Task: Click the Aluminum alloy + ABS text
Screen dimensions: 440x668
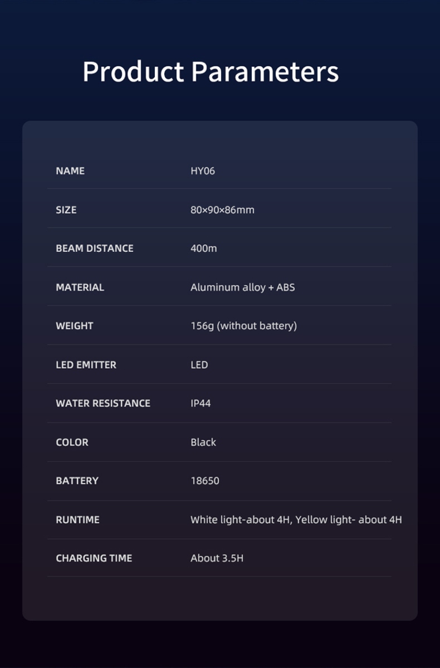Action: (243, 287)
